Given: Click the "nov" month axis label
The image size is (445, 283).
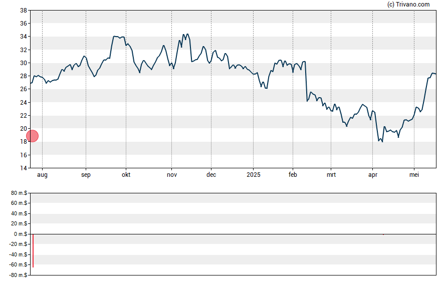Looking at the screenshot, I should coord(172,175).
